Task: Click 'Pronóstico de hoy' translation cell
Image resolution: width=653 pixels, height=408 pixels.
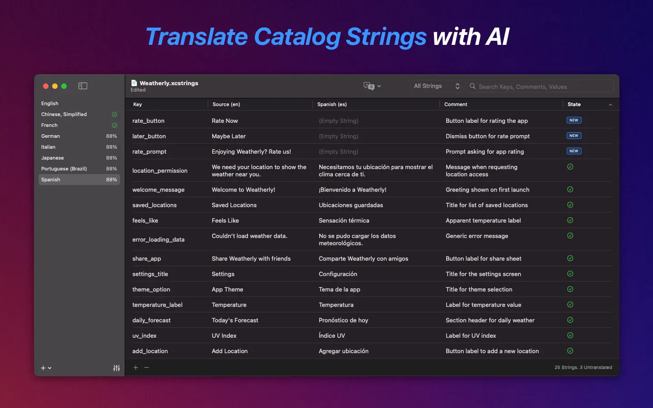Action: [343, 320]
